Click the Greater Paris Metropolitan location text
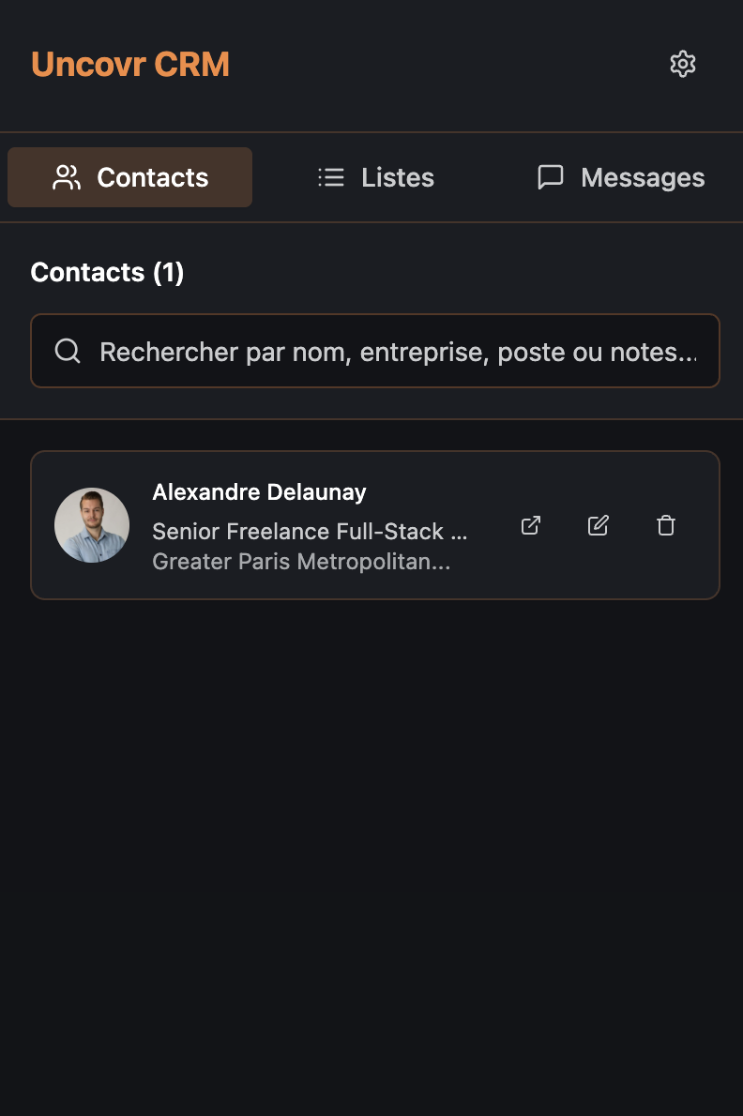The height and width of the screenshot is (1116, 743). coord(301,562)
